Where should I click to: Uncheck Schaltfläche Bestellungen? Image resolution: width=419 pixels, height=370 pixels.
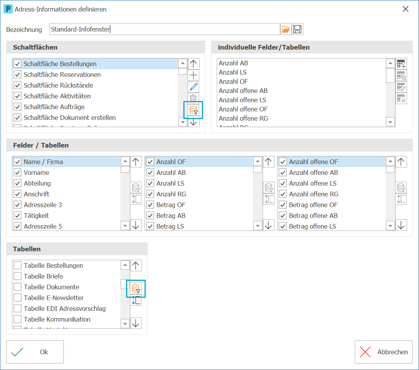tap(18, 64)
